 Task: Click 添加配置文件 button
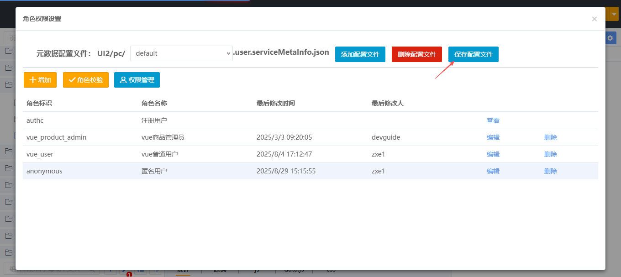coord(360,54)
